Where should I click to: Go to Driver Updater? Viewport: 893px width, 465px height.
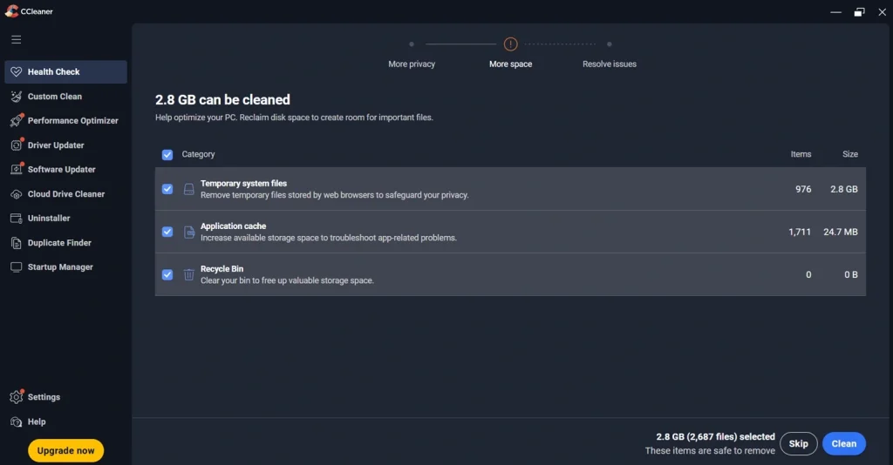65,145
